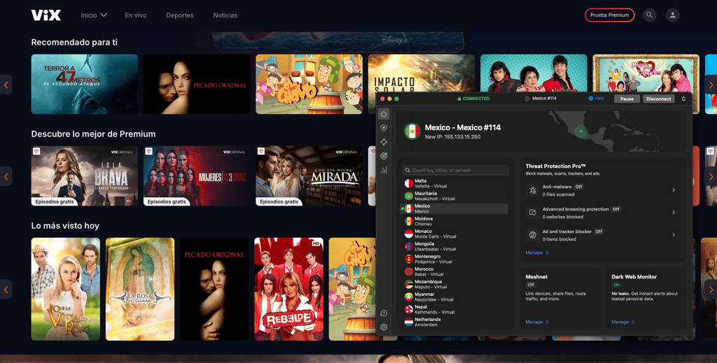
Task: Click the VPN notifications bell icon
Action: 683,99
